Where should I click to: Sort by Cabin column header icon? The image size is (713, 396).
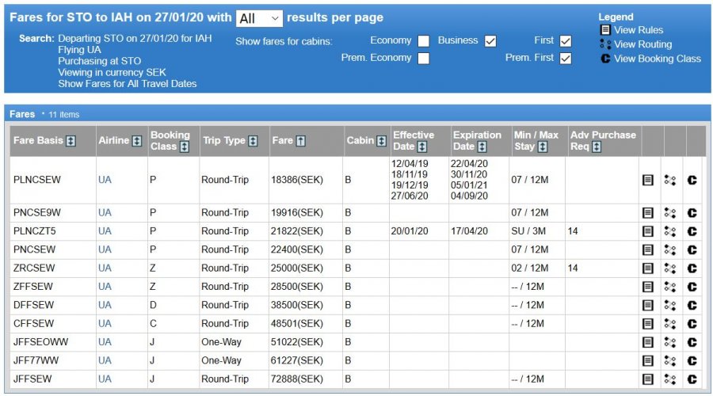click(379, 141)
